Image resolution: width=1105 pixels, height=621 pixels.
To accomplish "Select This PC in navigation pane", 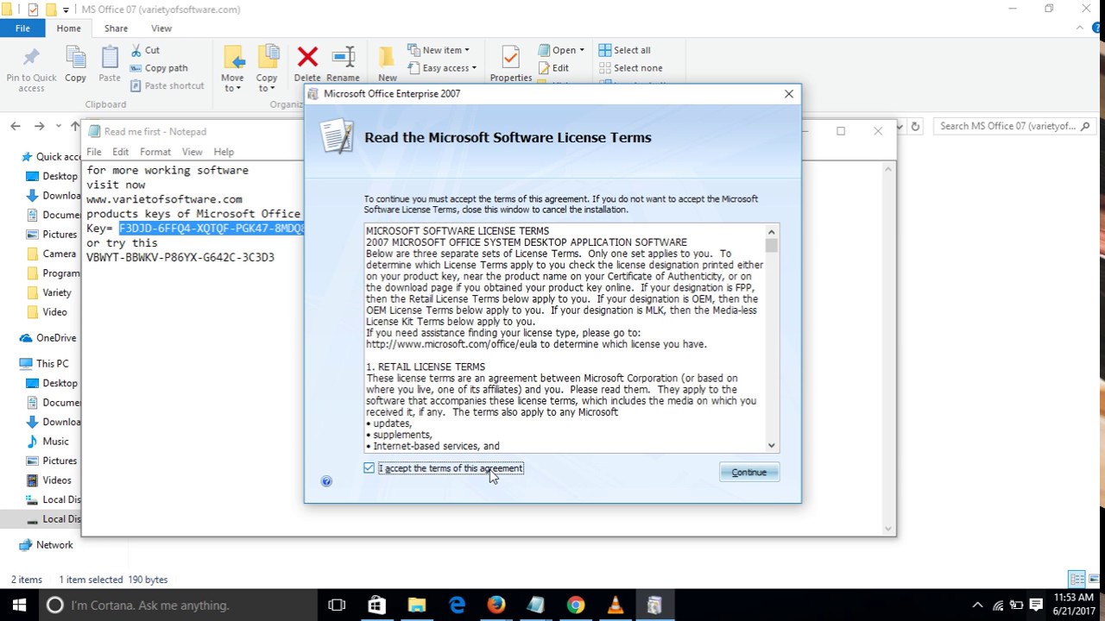I will coord(44,364).
